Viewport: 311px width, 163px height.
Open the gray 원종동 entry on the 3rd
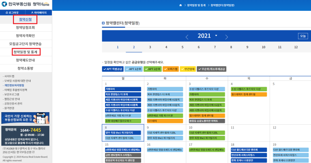[207, 121]
